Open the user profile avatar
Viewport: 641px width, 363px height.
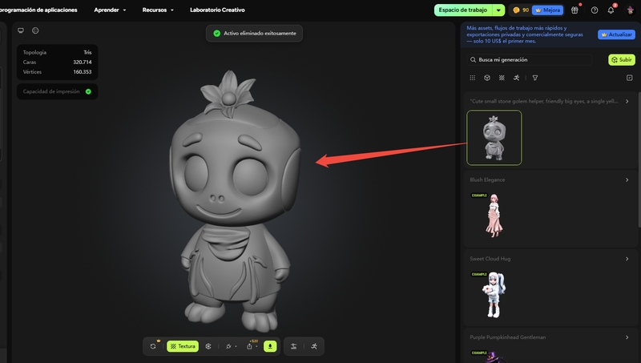tap(631, 10)
